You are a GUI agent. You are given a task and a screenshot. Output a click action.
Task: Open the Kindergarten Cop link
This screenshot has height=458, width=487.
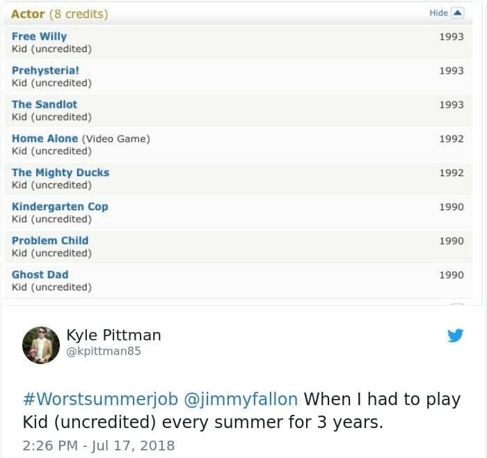pos(60,207)
